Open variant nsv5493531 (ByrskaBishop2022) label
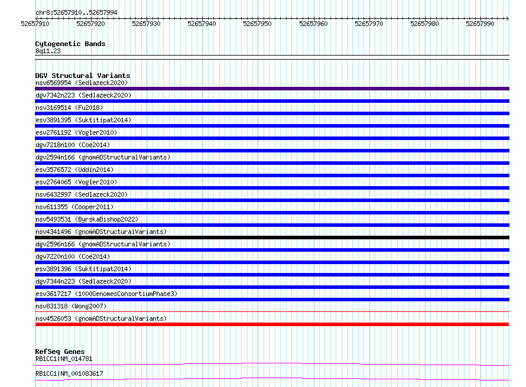Viewport: 526px width, 387px height. pyautogui.click(x=87, y=219)
